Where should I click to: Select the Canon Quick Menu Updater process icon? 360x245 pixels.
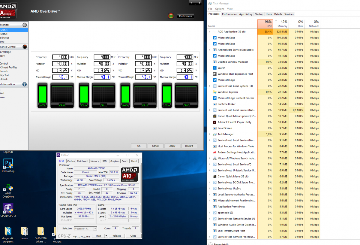[215, 116]
